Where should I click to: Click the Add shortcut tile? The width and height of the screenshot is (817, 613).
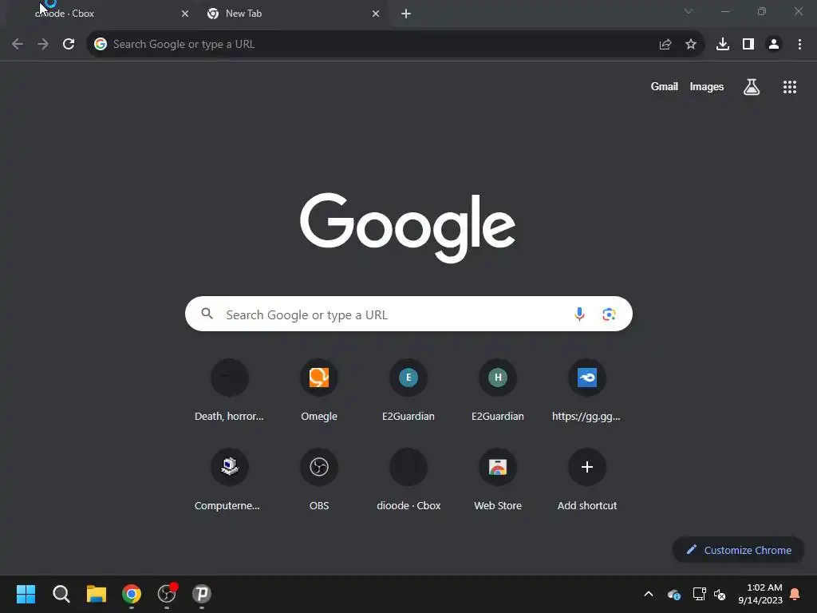586,480
